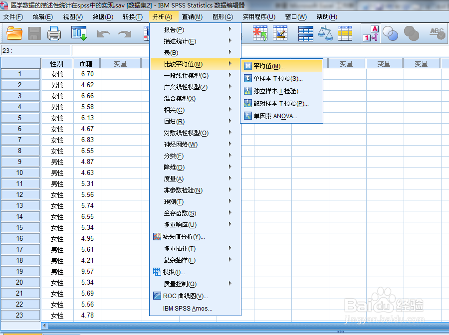Click the Paired-samples T test icon
The width and height of the screenshot is (449, 335).
(x=247, y=103)
